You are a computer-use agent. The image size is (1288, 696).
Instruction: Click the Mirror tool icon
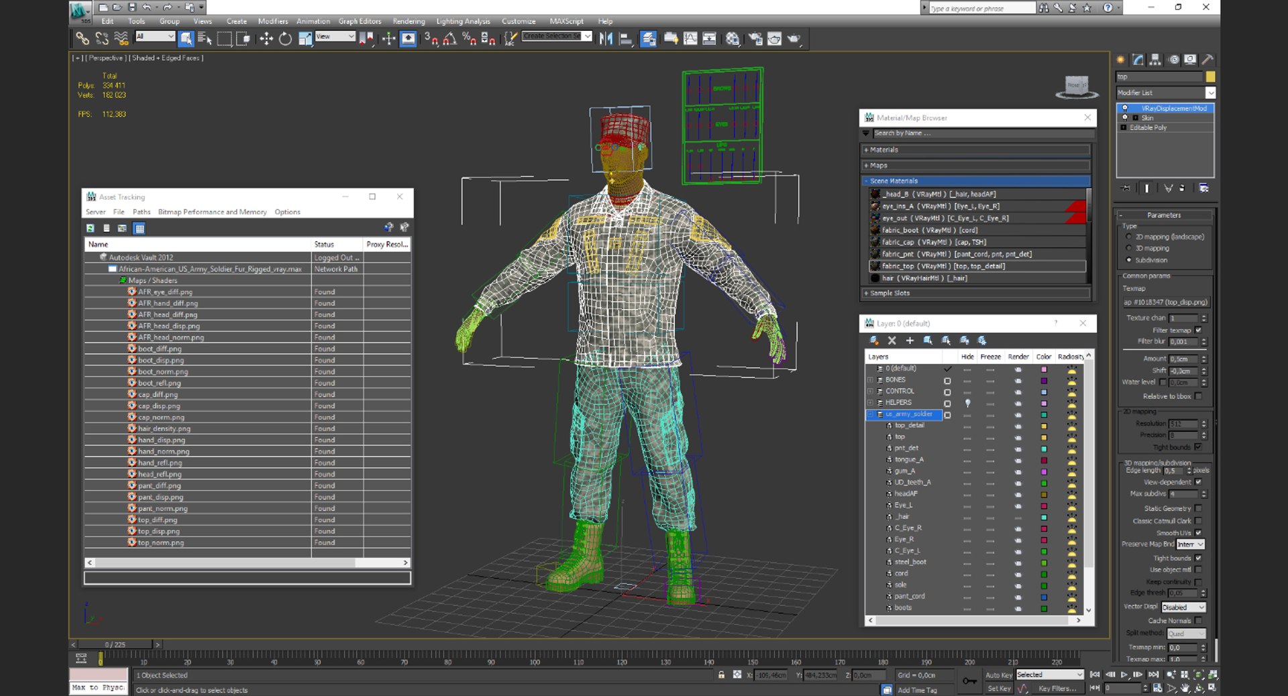coord(606,39)
